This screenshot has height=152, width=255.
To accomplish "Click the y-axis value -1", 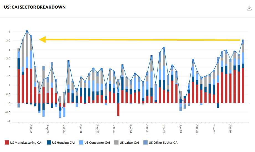I will 9,121.
